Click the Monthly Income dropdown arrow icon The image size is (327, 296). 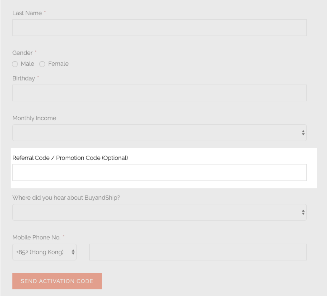click(303, 133)
